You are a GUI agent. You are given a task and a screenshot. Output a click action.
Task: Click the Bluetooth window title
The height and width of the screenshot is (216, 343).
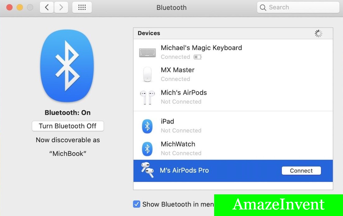coord(171,8)
